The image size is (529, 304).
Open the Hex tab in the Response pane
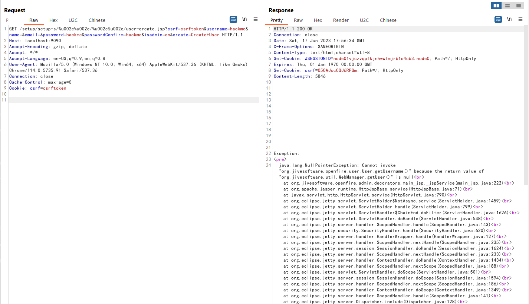click(x=318, y=20)
